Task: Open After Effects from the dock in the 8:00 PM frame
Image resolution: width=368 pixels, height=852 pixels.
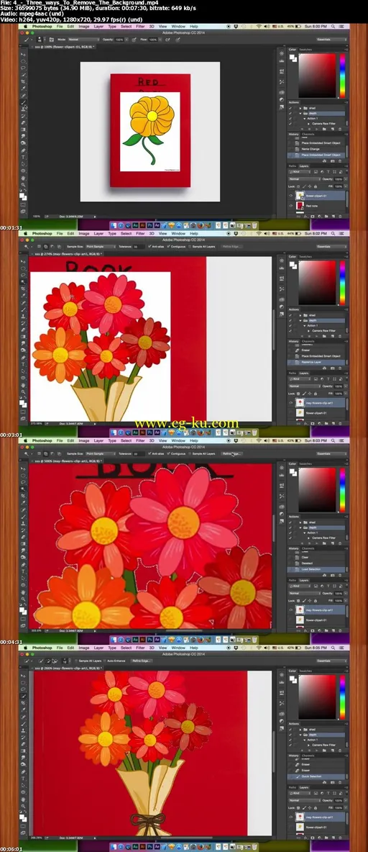Action: tap(157, 225)
